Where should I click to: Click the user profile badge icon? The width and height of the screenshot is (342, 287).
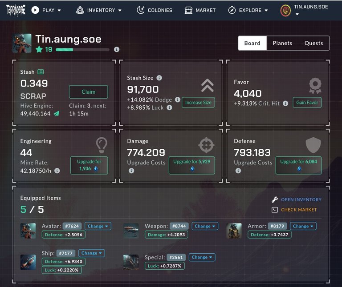[x=285, y=11]
